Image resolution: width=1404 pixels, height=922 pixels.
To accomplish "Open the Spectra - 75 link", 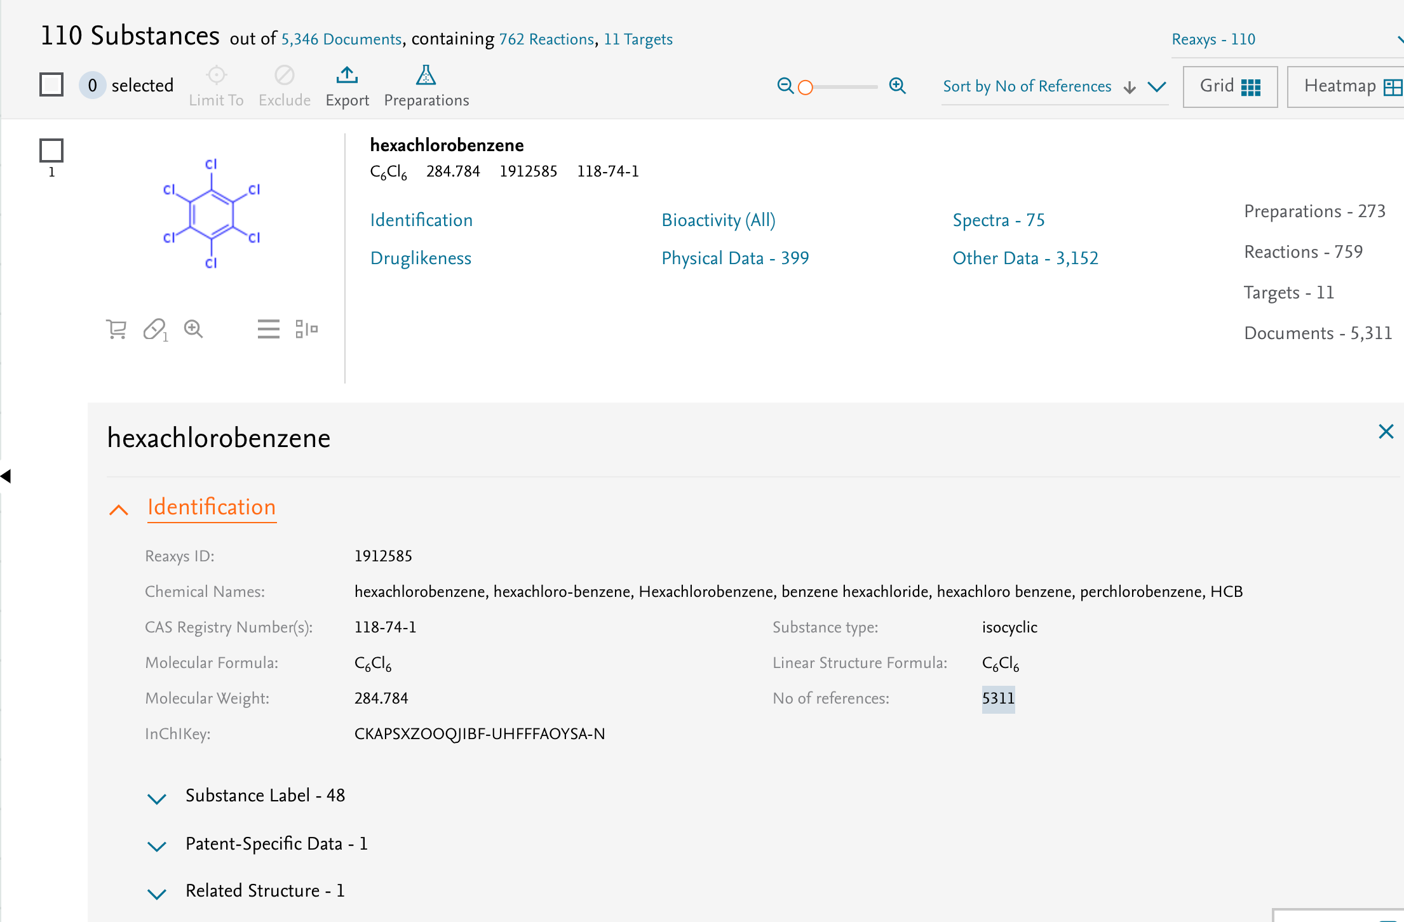I will pos(999,220).
